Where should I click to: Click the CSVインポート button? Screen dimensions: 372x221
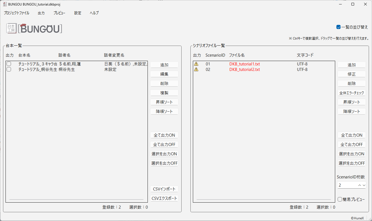pos(164,189)
